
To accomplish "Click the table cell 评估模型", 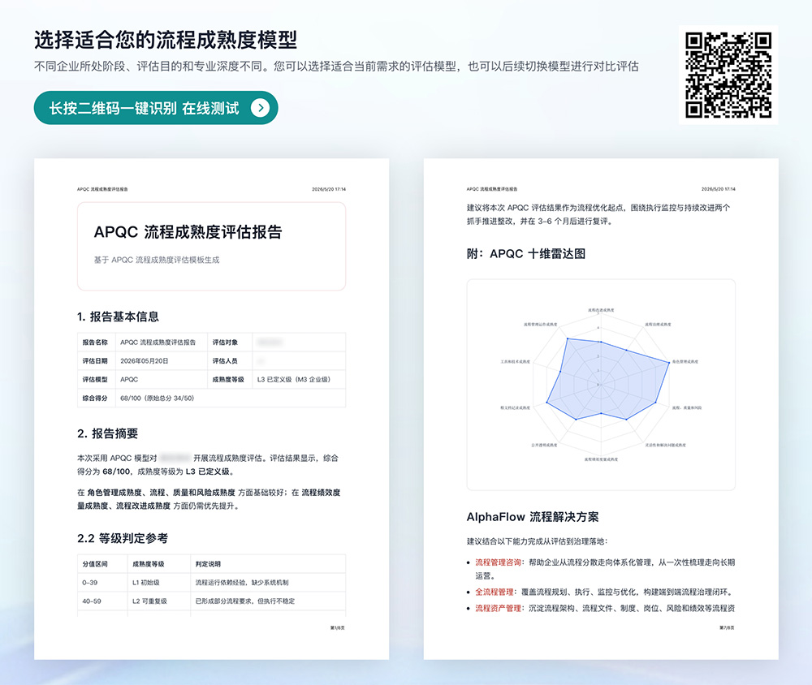I will (x=96, y=380).
